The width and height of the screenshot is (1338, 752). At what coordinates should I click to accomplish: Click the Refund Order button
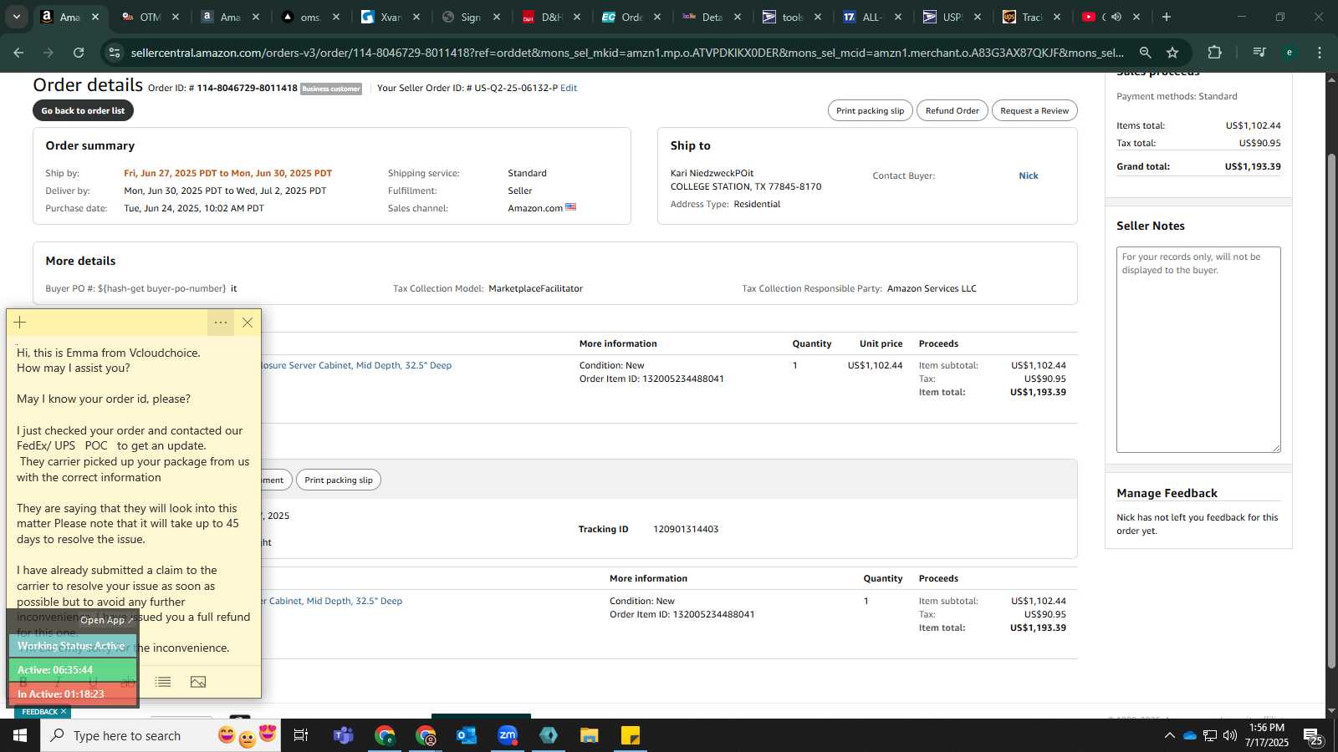(952, 110)
